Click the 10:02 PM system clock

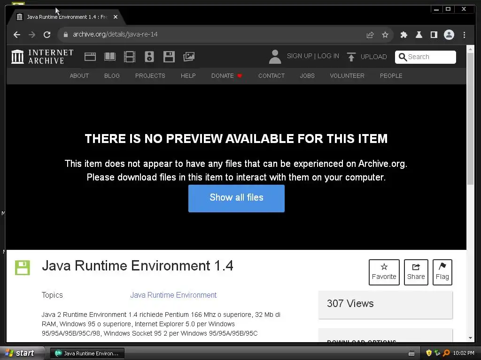click(x=464, y=353)
